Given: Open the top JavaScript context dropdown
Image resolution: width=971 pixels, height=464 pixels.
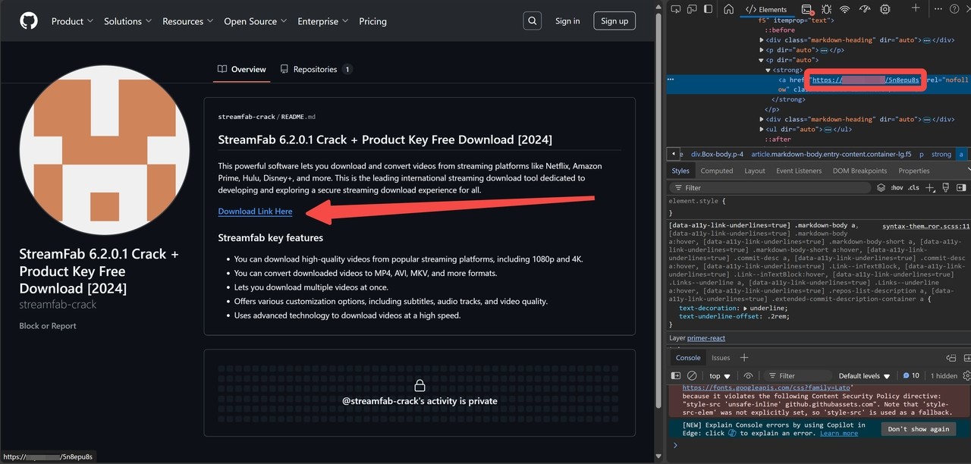Looking at the screenshot, I should (x=720, y=376).
